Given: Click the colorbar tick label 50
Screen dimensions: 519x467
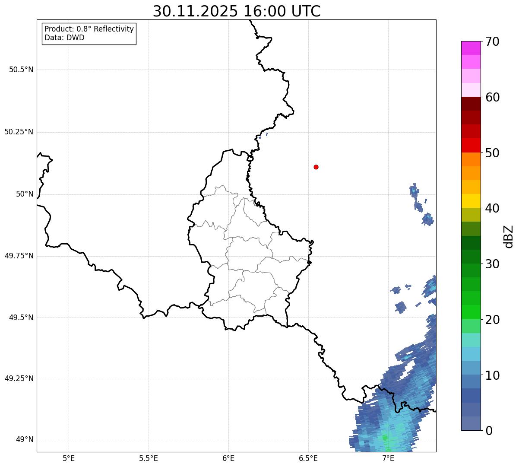Looking at the screenshot, I should [x=492, y=153].
